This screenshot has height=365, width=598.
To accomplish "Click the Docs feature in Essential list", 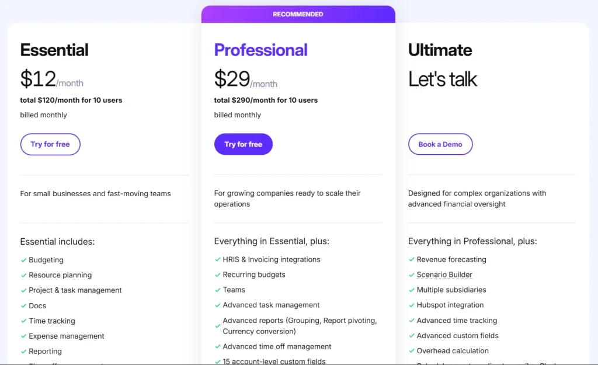I will (x=37, y=305).
